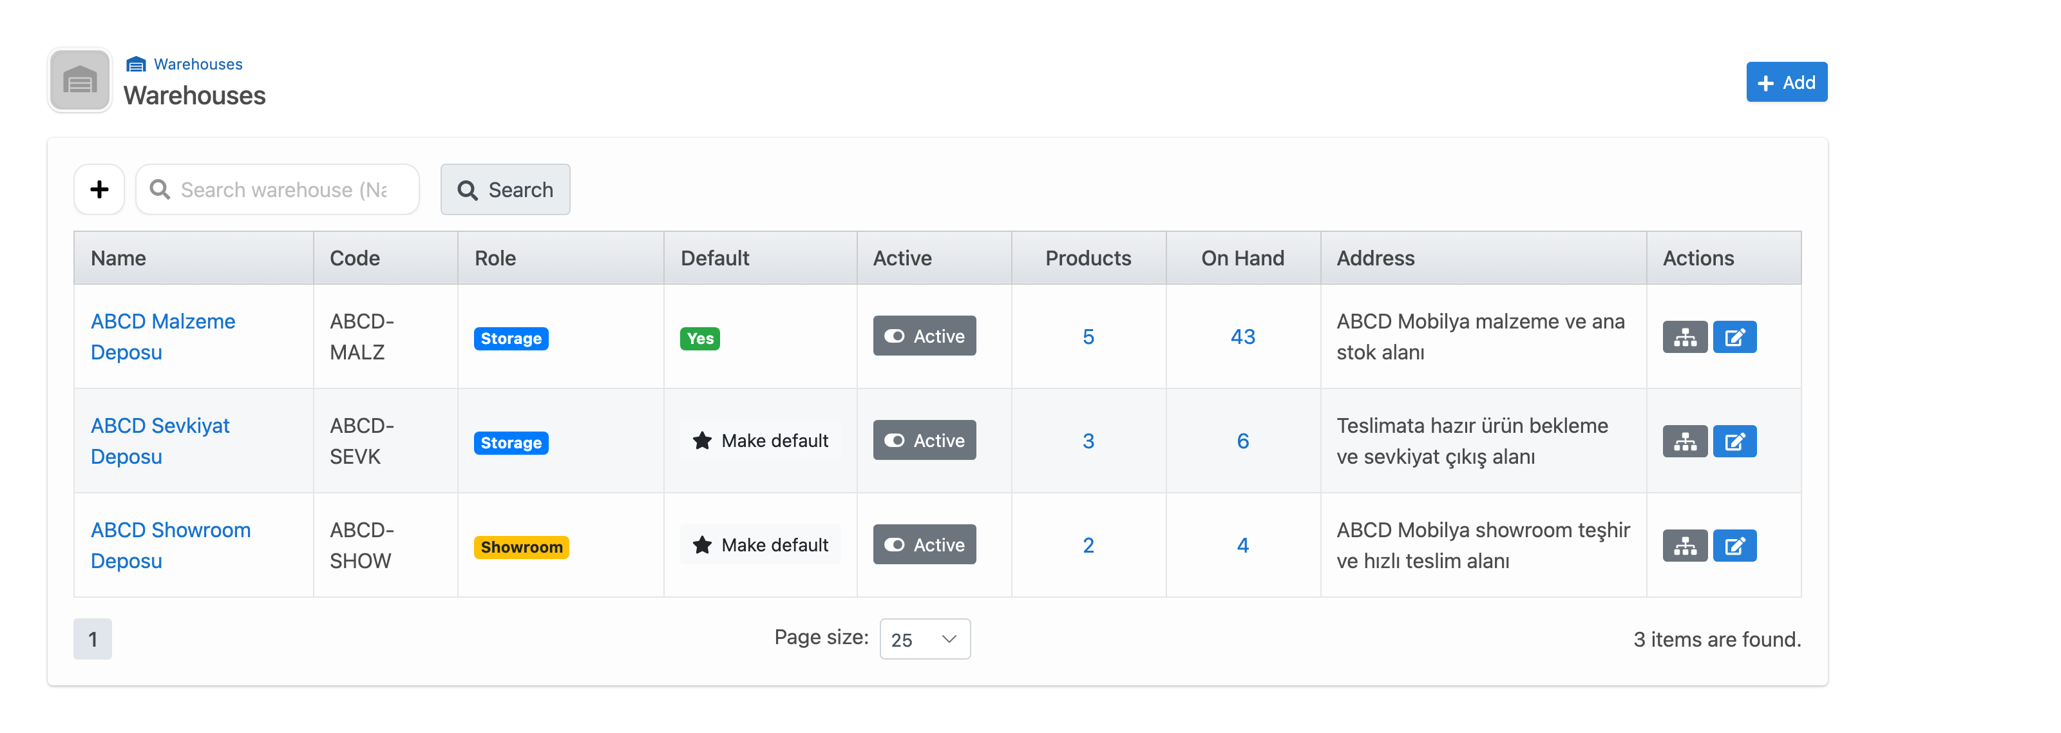Focus the Search warehouse input field
Screen dimensions: 2061x733
click(278, 189)
